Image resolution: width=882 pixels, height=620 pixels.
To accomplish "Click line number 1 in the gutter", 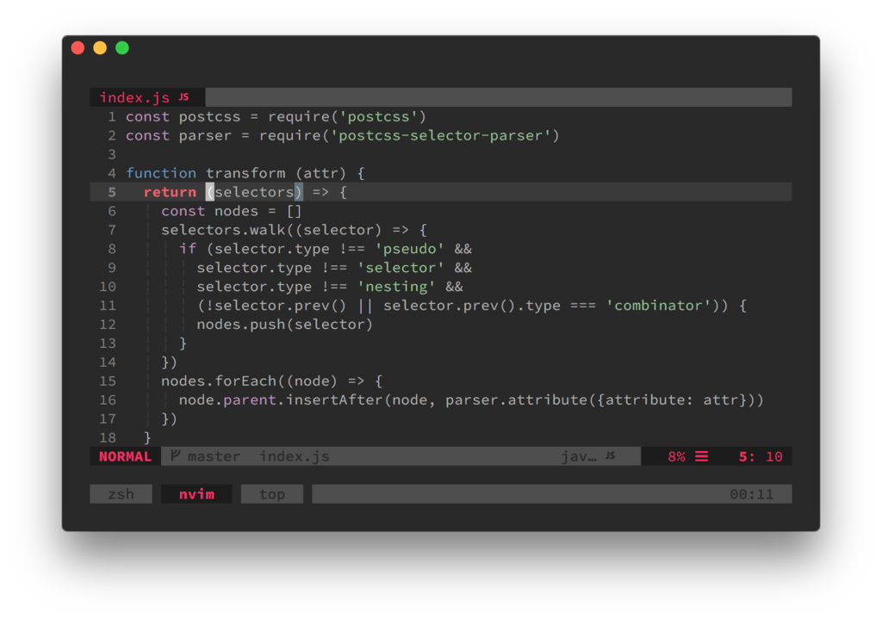I will pyautogui.click(x=112, y=116).
